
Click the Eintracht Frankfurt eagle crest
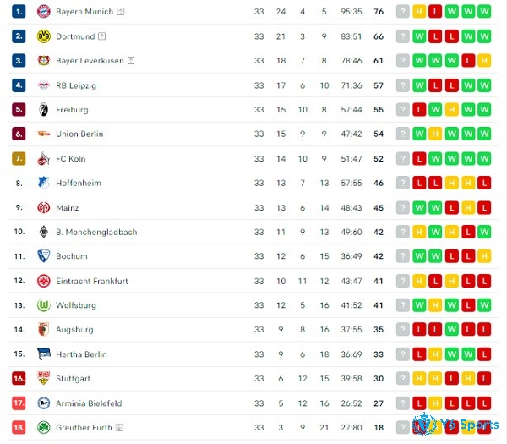pyautogui.click(x=43, y=281)
